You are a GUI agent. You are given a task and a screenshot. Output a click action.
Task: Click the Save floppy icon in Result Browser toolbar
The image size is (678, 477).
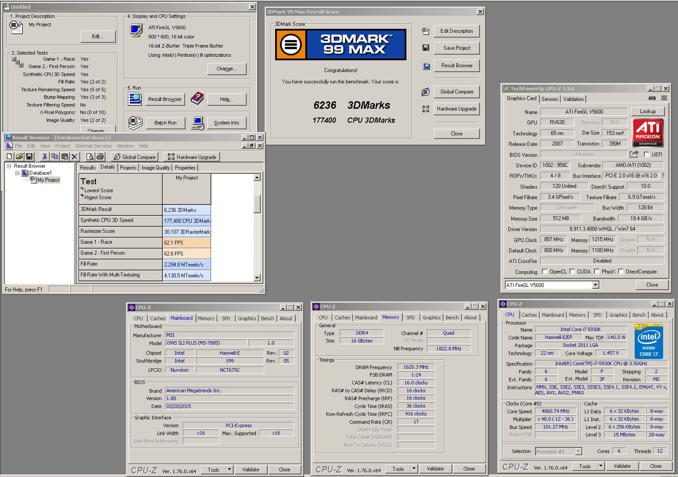29,156
